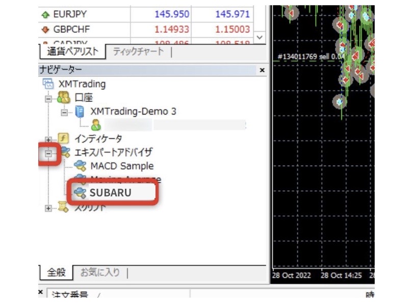Click EURJPY bid price 145.950
This screenshot has height=303, width=412.
pyautogui.click(x=171, y=14)
